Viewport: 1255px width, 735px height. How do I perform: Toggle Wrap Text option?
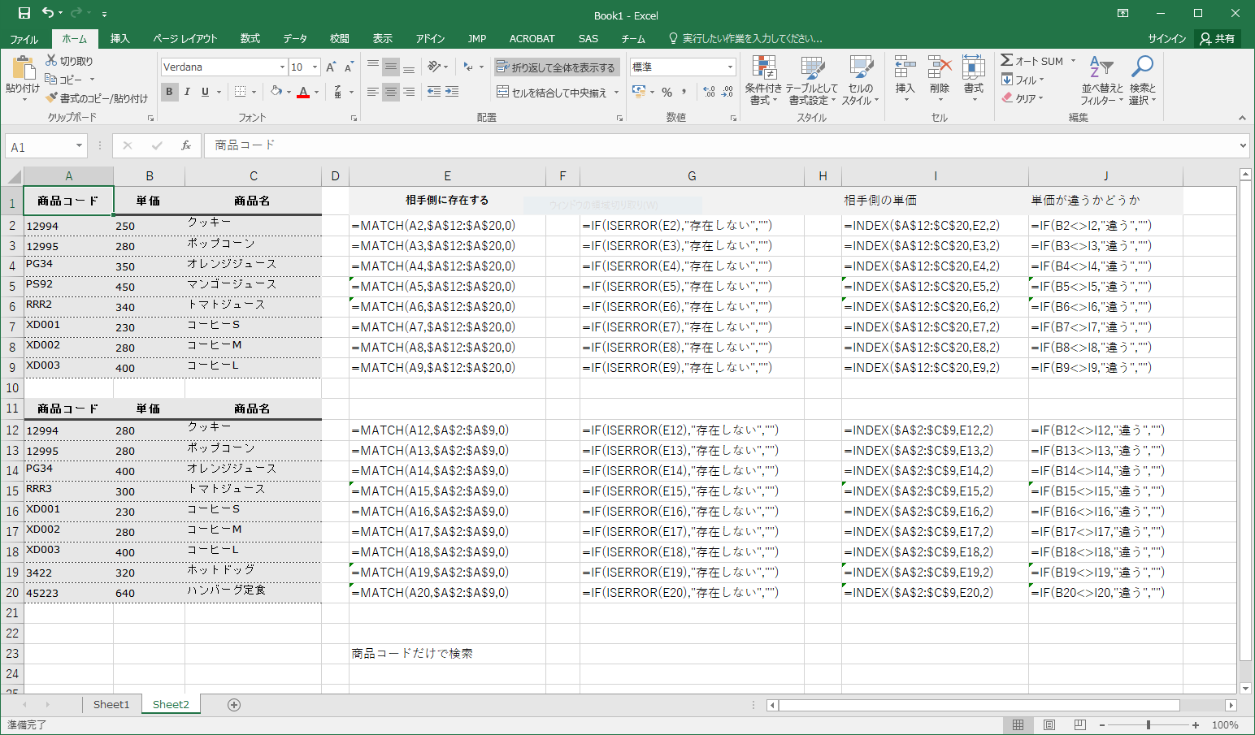(x=557, y=67)
